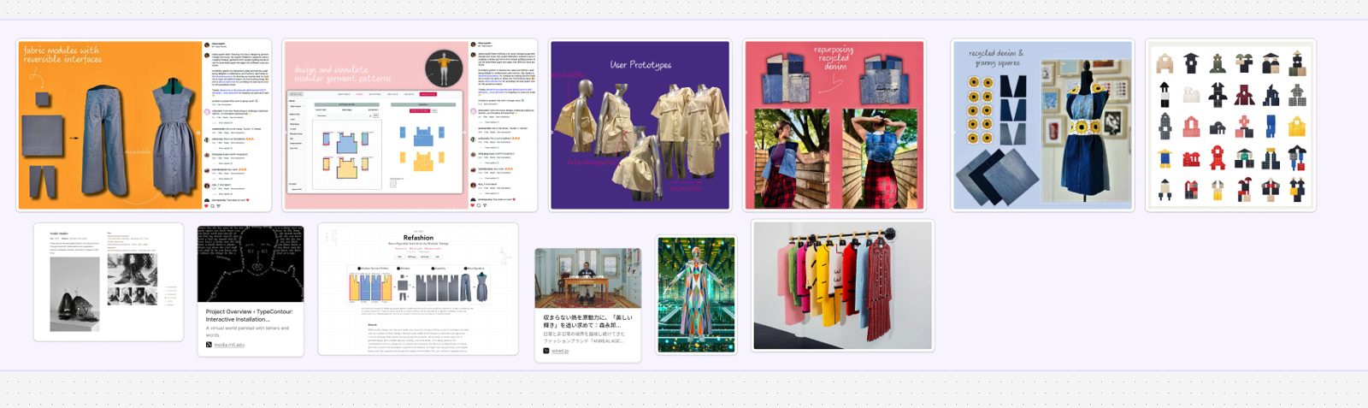Select the colorful coats on rack image
This screenshot has height=408, width=1368.
pyautogui.click(x=842, y=285)
